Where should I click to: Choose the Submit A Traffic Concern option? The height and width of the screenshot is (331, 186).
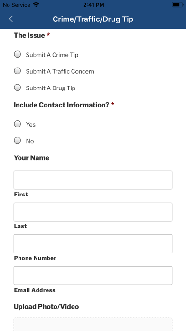[18, 71]
